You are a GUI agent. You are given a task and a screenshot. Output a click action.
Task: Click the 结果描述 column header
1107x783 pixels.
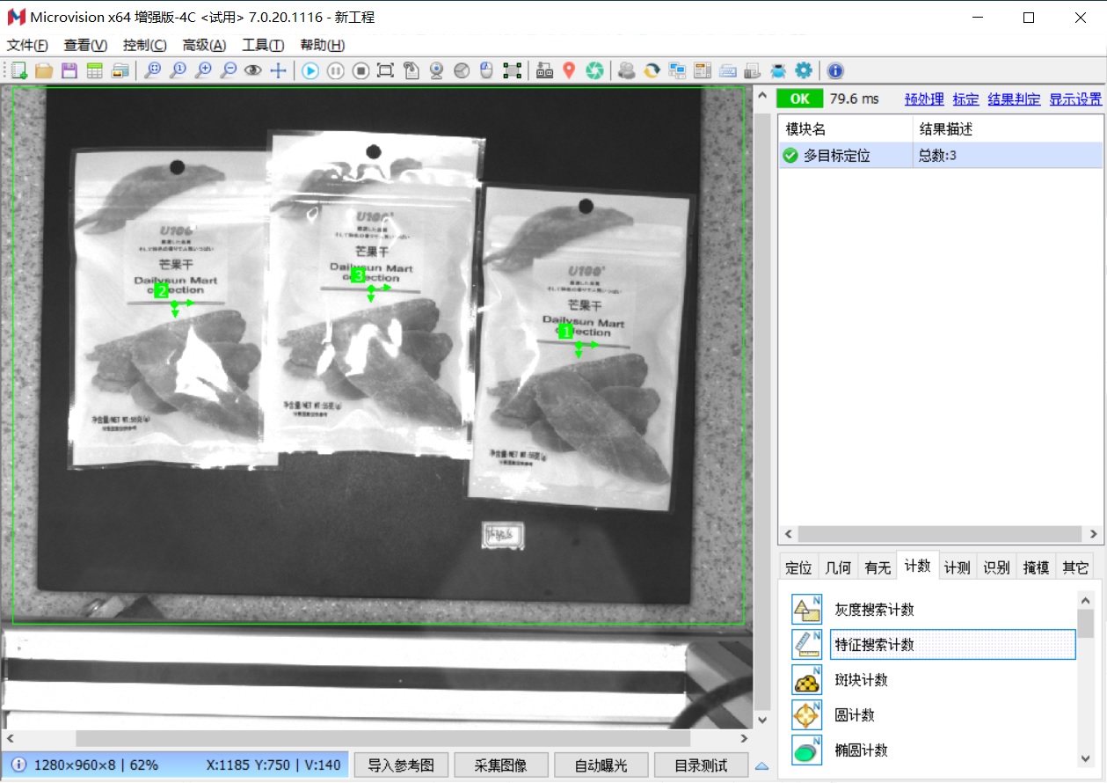coord(1008,129)
